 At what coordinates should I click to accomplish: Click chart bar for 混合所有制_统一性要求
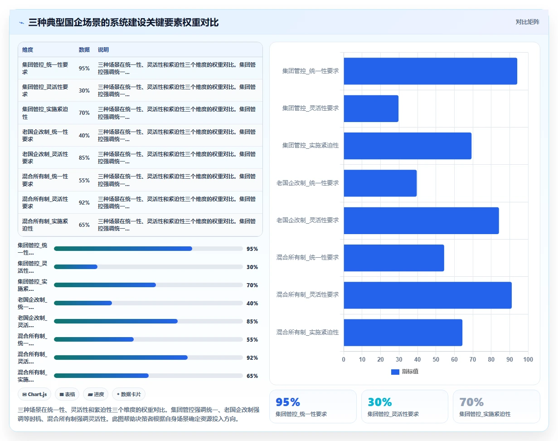pos(394,258)
